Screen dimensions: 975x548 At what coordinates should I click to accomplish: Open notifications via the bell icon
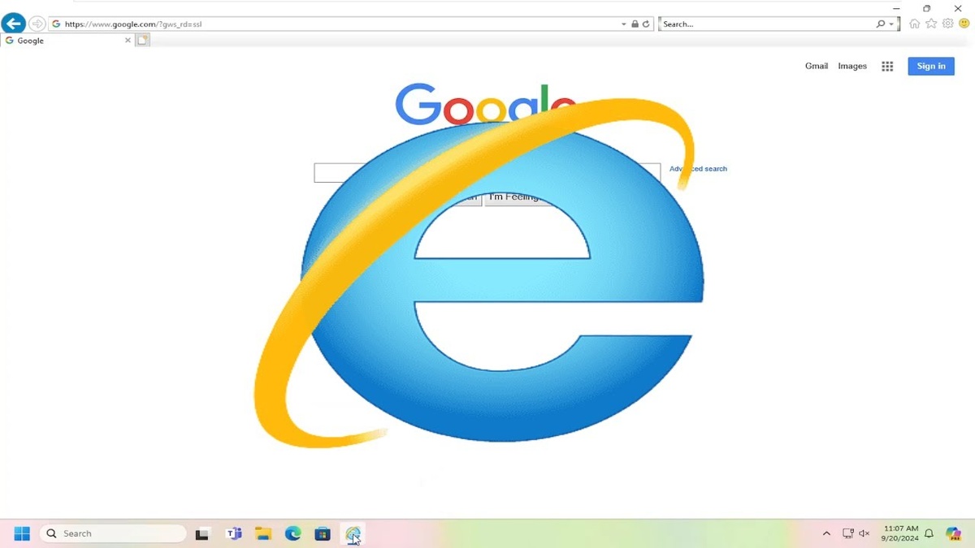(x=929, y=533)
